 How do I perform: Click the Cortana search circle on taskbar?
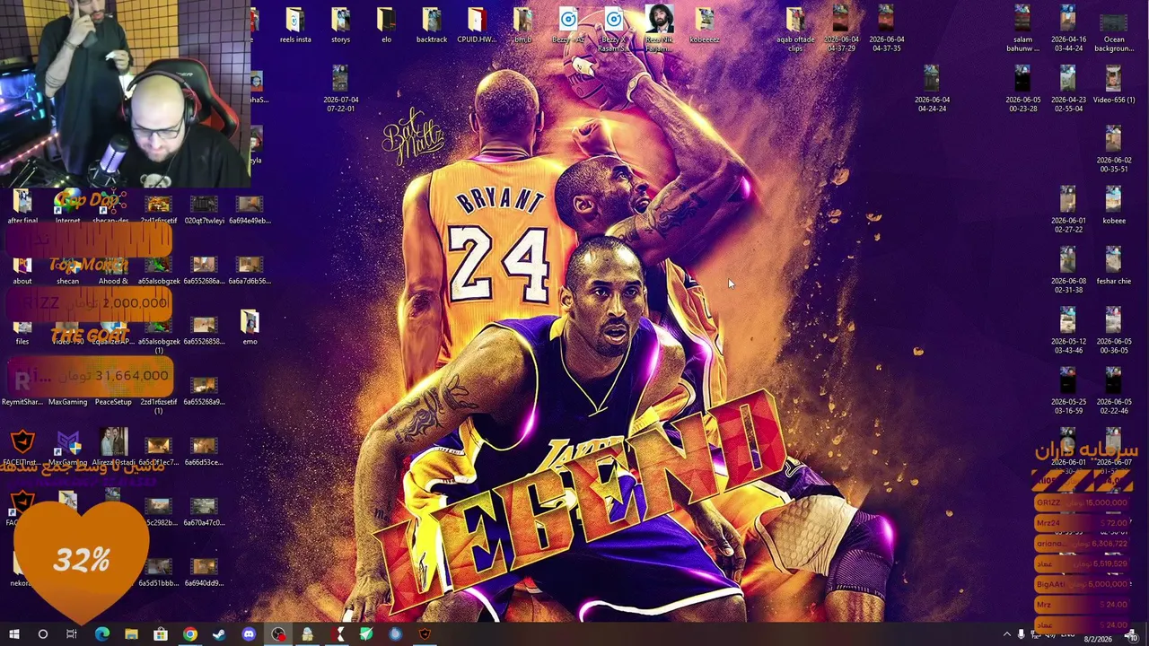click(x=42, y=634)
